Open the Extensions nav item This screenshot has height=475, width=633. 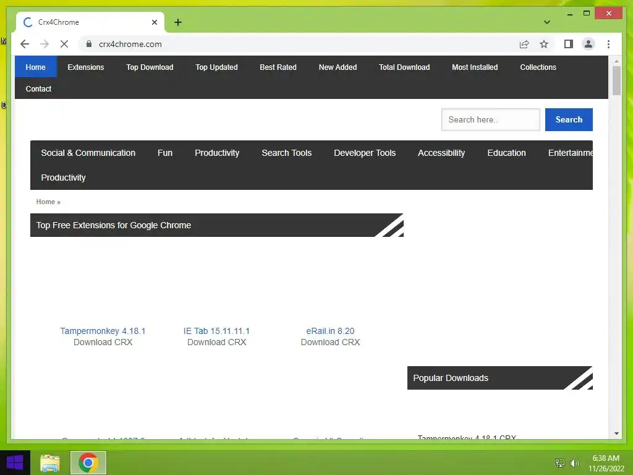[85, 67]
